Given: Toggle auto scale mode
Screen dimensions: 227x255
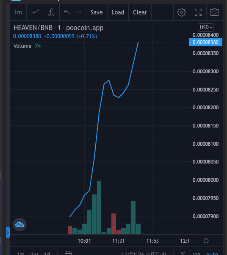Looking at the screenshot, I should [212, 253].
